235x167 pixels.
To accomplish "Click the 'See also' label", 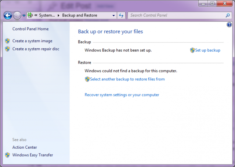I will coord(19,140).
